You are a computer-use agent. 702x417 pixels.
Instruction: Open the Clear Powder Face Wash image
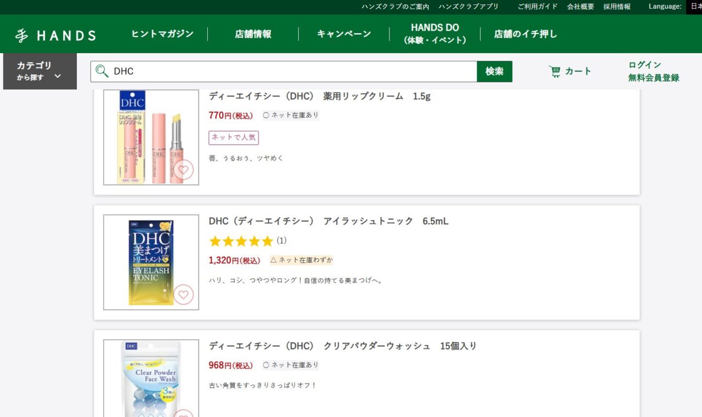(151, 378)
